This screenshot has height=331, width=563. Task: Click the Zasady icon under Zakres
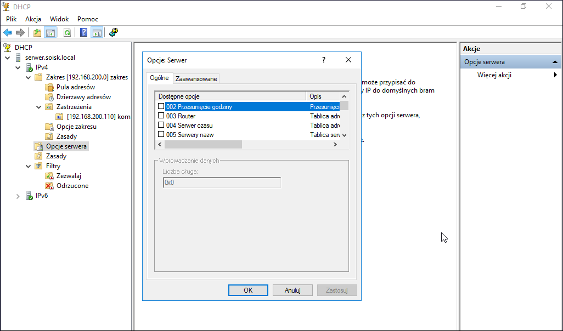[x=49, y=136]
